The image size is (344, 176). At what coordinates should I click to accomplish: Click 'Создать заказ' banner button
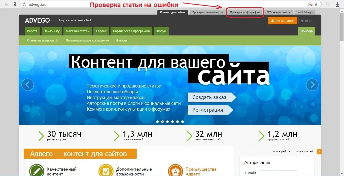pos(212,98)
